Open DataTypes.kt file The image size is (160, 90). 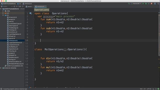(x=12, y=26)
